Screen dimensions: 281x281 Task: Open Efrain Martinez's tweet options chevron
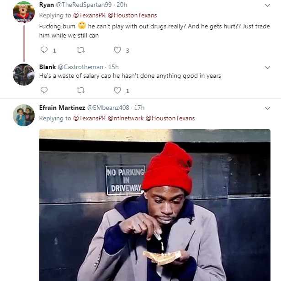[268, 108]
